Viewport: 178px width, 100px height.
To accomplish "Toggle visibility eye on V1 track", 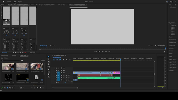I will 64,73.
